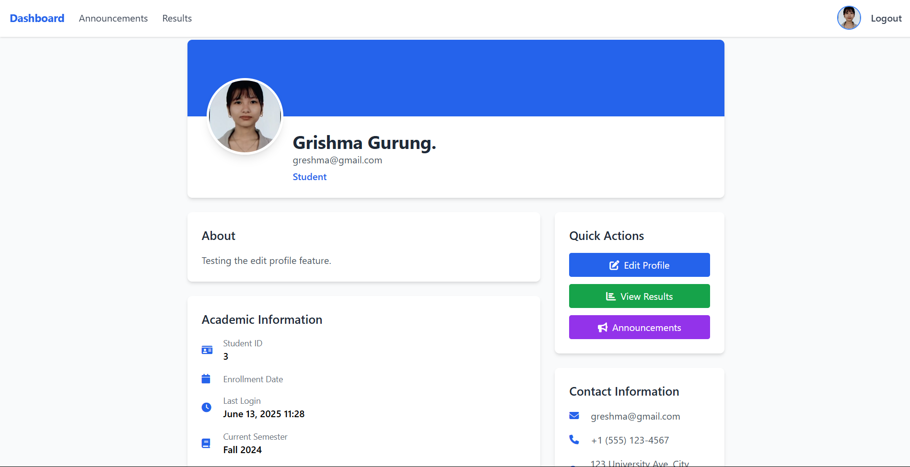Screen dimensions: 910x467
Task: Click the Last Login clock icon
Action: pos(207,407)
